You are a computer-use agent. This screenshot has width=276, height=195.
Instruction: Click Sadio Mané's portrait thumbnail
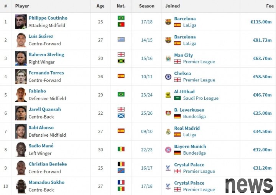pyautogui.click(x=21, y=150)
